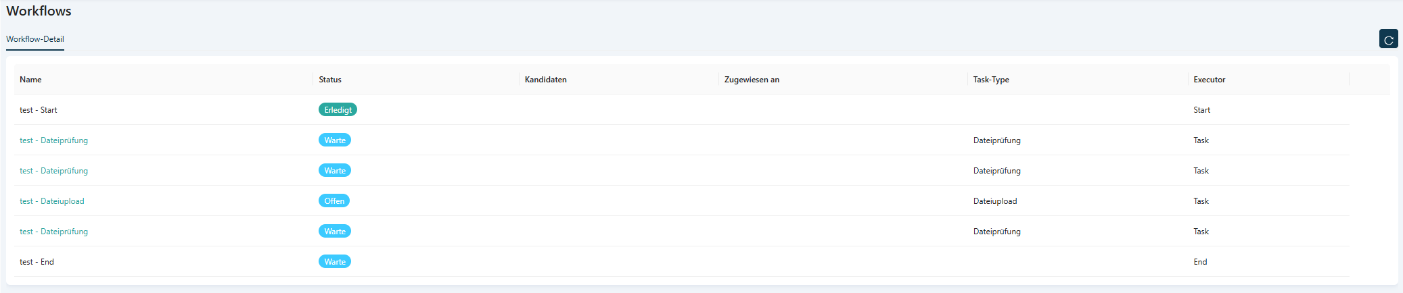
Task: Open the test - Dateiupload link
Action: coord(52,201)
